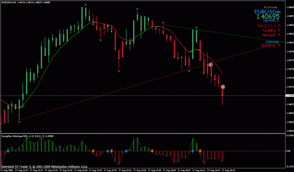
Task: Click the DXTrade label
Action: (x=270, y=8)
